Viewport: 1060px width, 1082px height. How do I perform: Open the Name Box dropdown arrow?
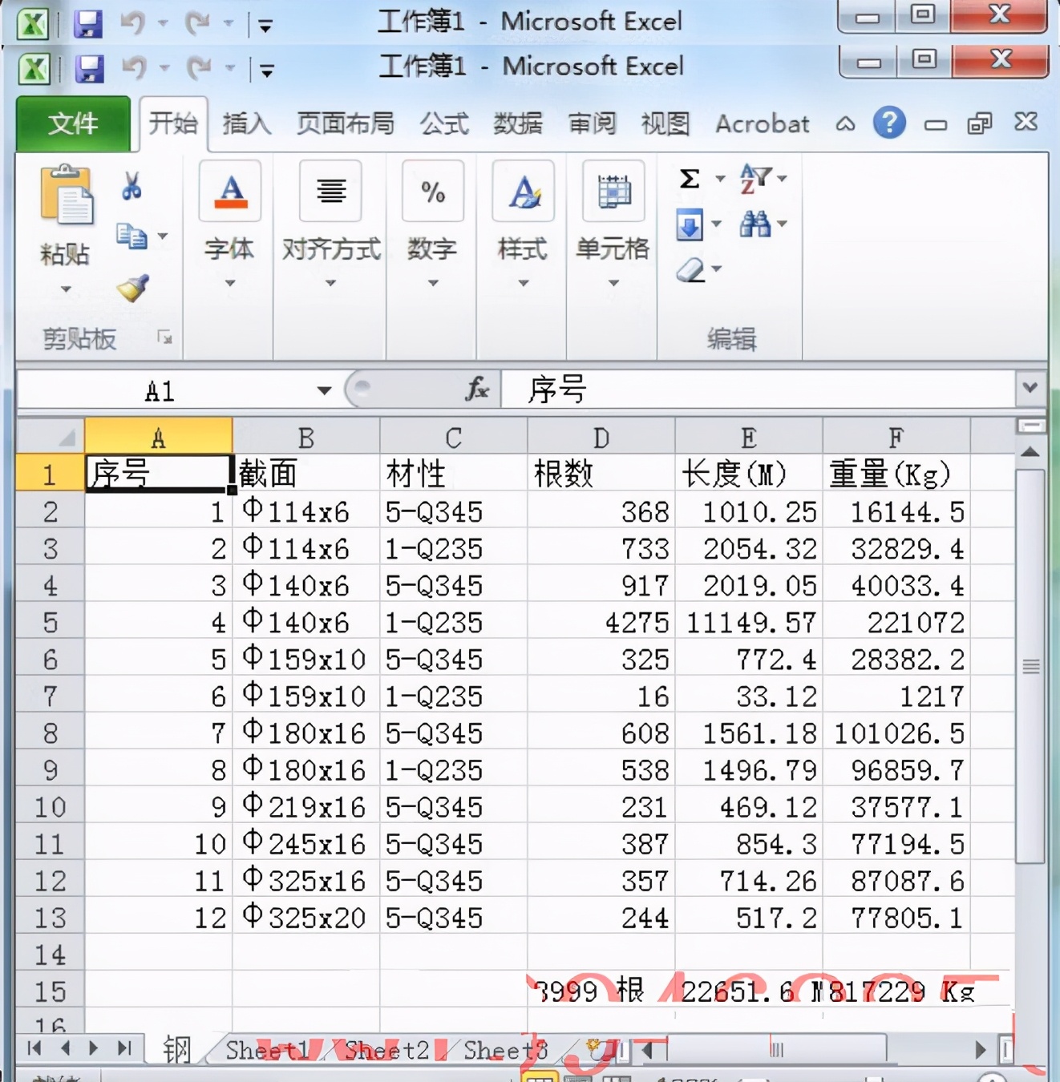324,390
